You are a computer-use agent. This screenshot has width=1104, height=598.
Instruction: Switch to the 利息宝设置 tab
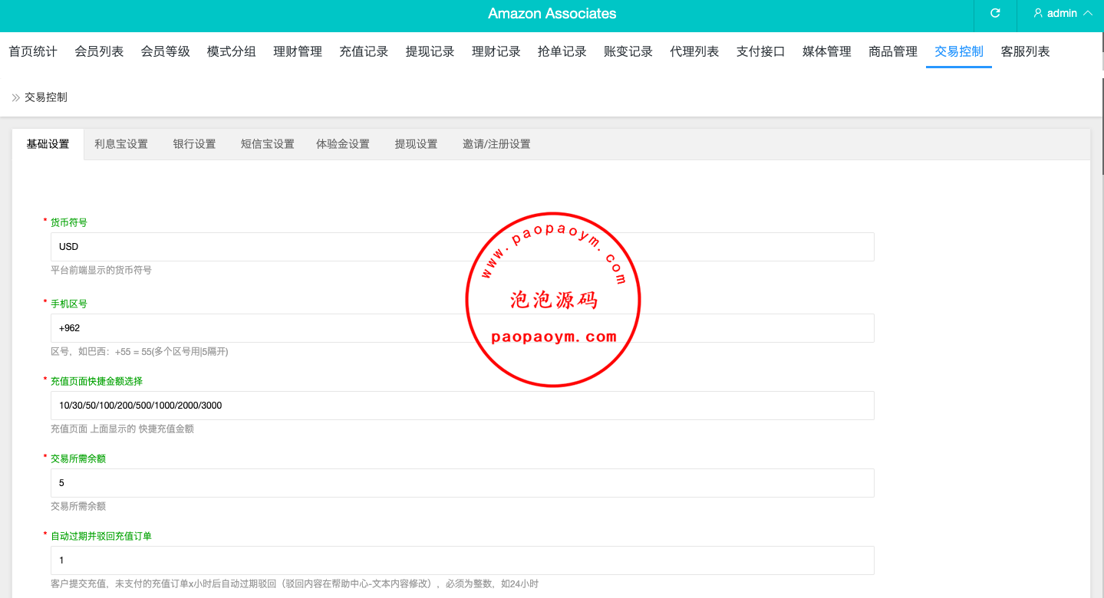(x=121, y=144)
